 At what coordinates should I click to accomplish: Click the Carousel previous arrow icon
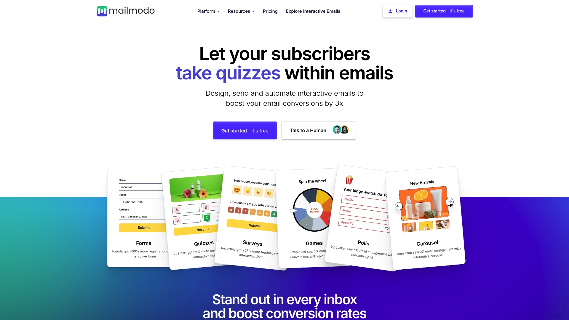tap(399, 206)
